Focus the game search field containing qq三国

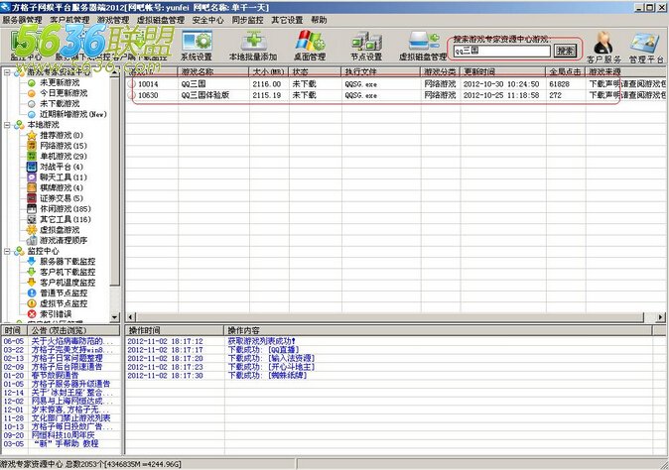pyautogui.click(x=502, y=52)
